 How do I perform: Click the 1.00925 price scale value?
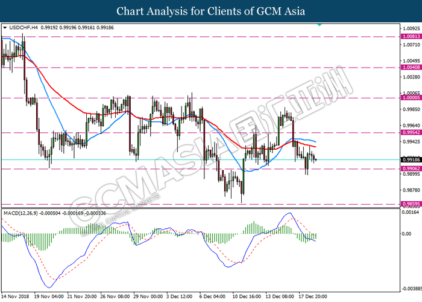[412, 28]
